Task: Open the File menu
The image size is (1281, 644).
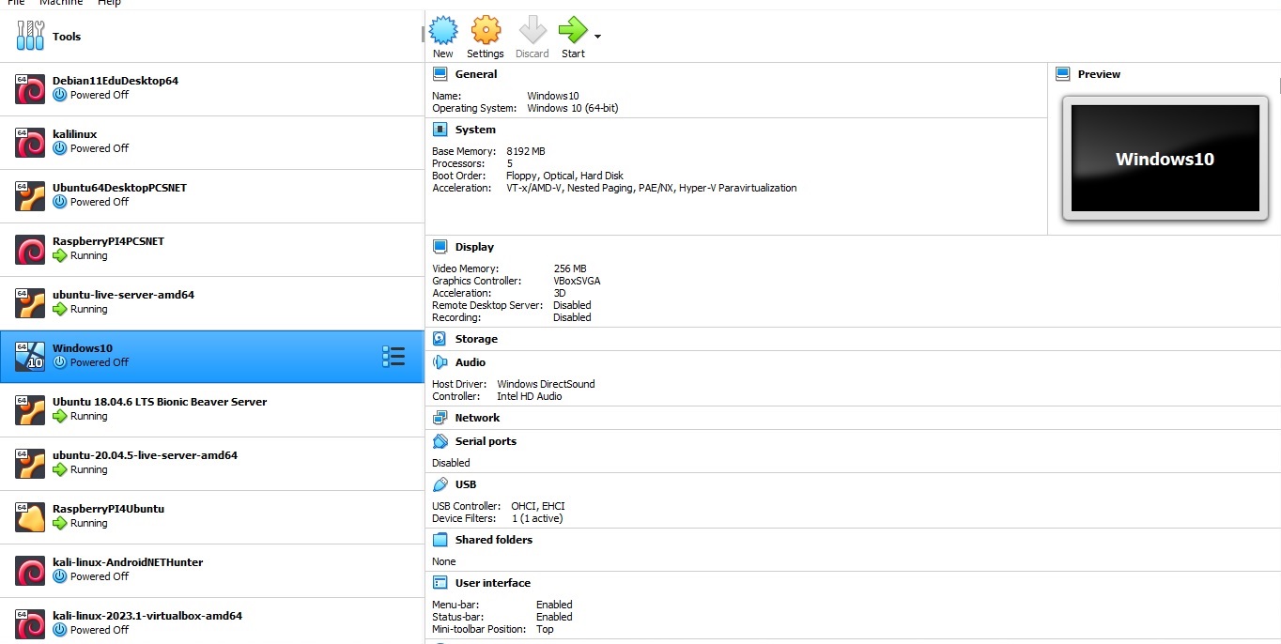Action: [x=15, y=3]
